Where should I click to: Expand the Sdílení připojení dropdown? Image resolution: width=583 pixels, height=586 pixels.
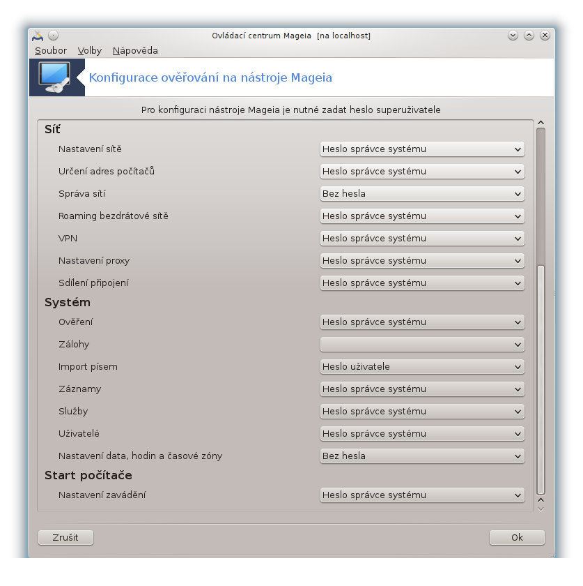tap(422, 283)
